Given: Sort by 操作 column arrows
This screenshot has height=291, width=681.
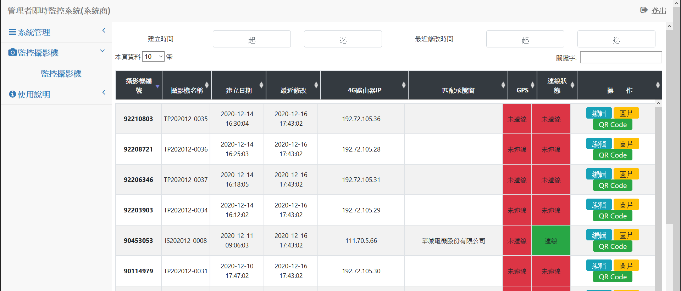Looking at the screenshot, I should click(x=658, y=85).
